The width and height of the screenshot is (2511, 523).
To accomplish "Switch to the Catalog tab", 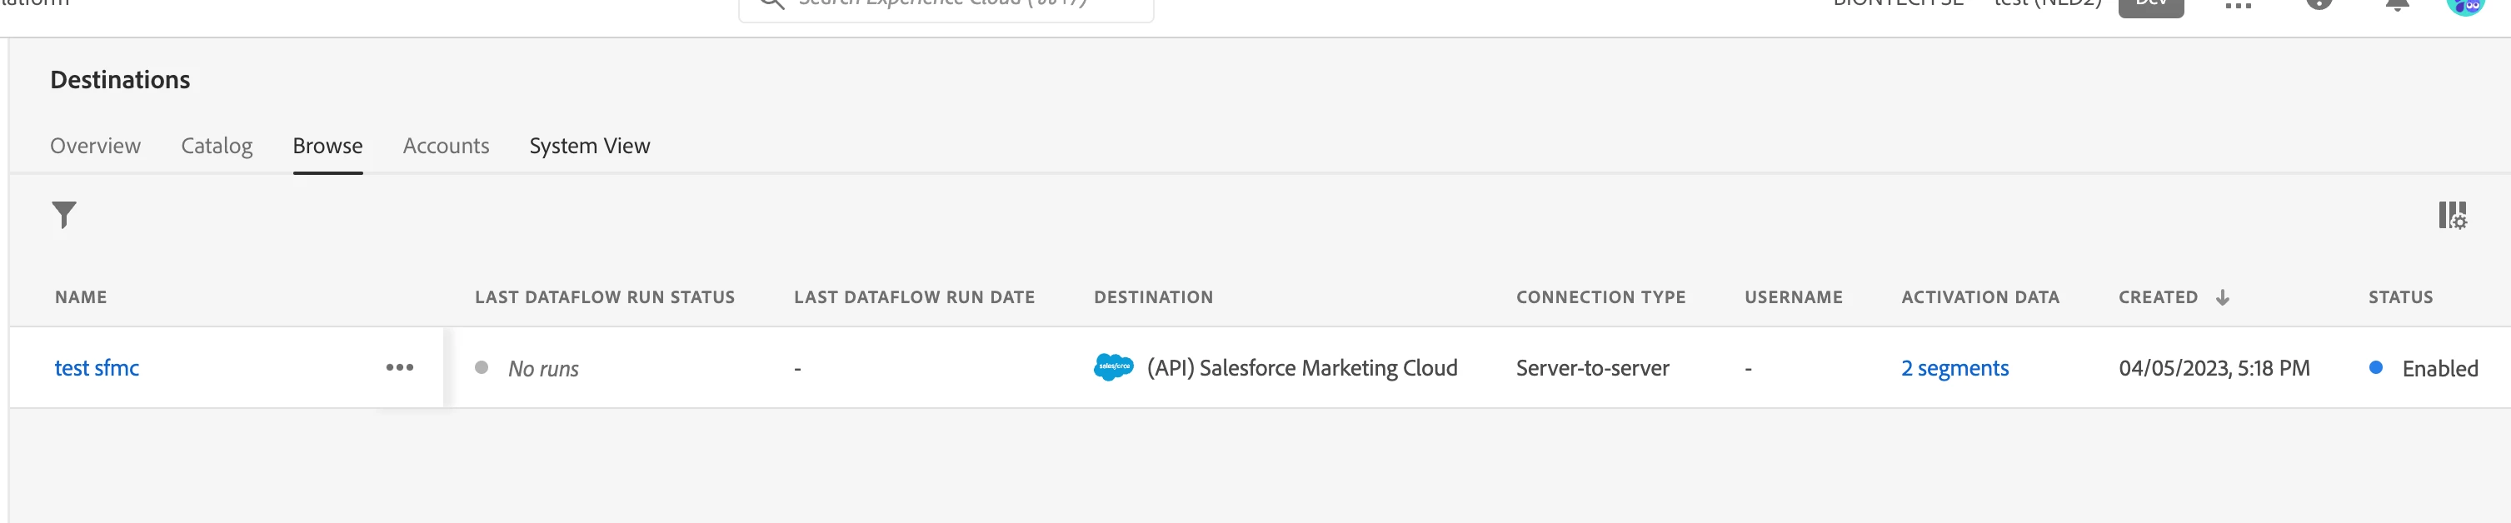I will pyautogui.click(x=217, y=146).
